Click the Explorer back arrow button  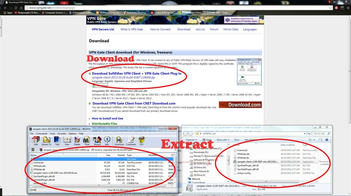tap(185, 134)
